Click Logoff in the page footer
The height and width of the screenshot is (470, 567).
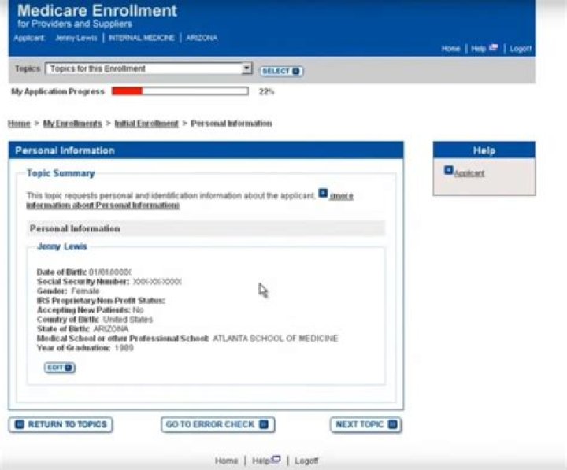pos(306,461)
